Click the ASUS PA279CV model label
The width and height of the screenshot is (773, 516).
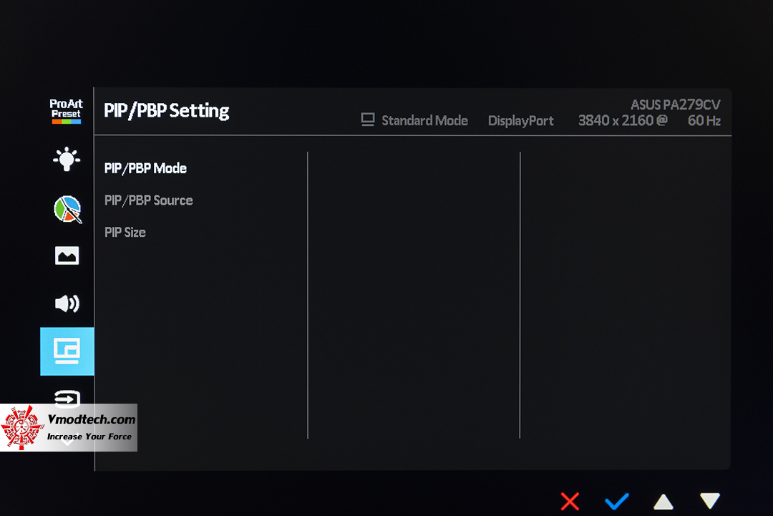(676, 105)
